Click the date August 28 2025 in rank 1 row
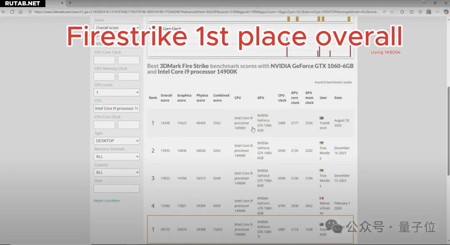450x245 pixels. (x=342, y=123)
